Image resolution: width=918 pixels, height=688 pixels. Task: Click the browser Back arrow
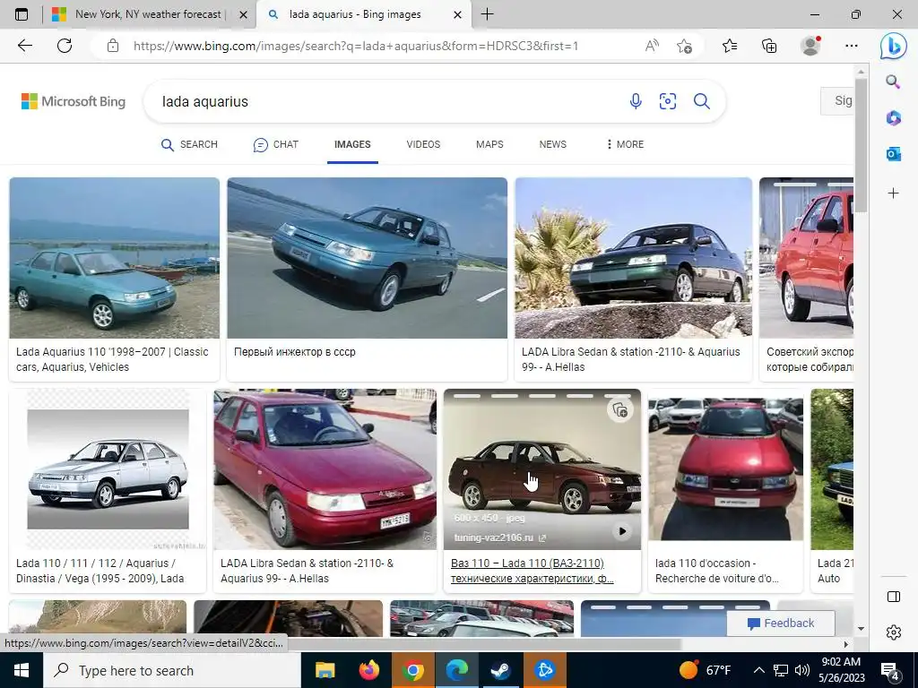[25, 46]
